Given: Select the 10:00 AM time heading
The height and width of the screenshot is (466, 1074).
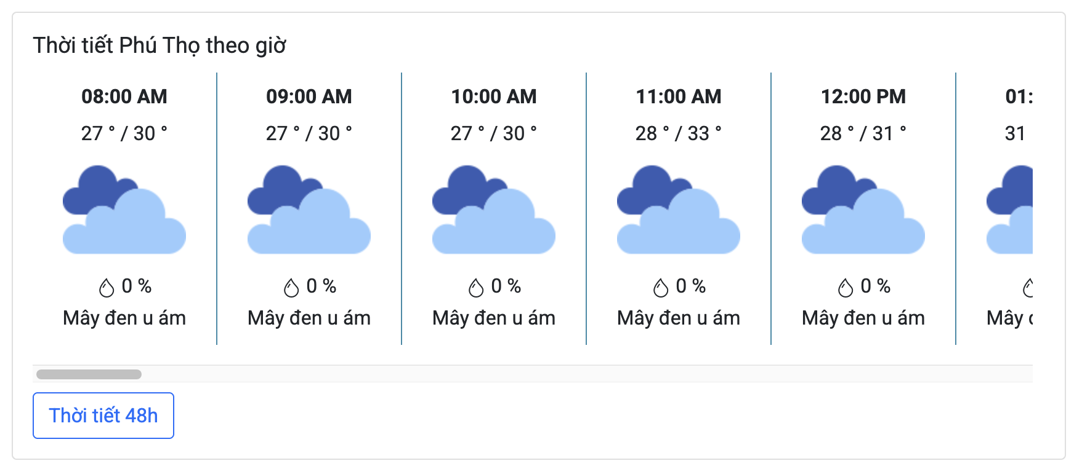Looking at the screenshot, I should (x=494, y=97).
